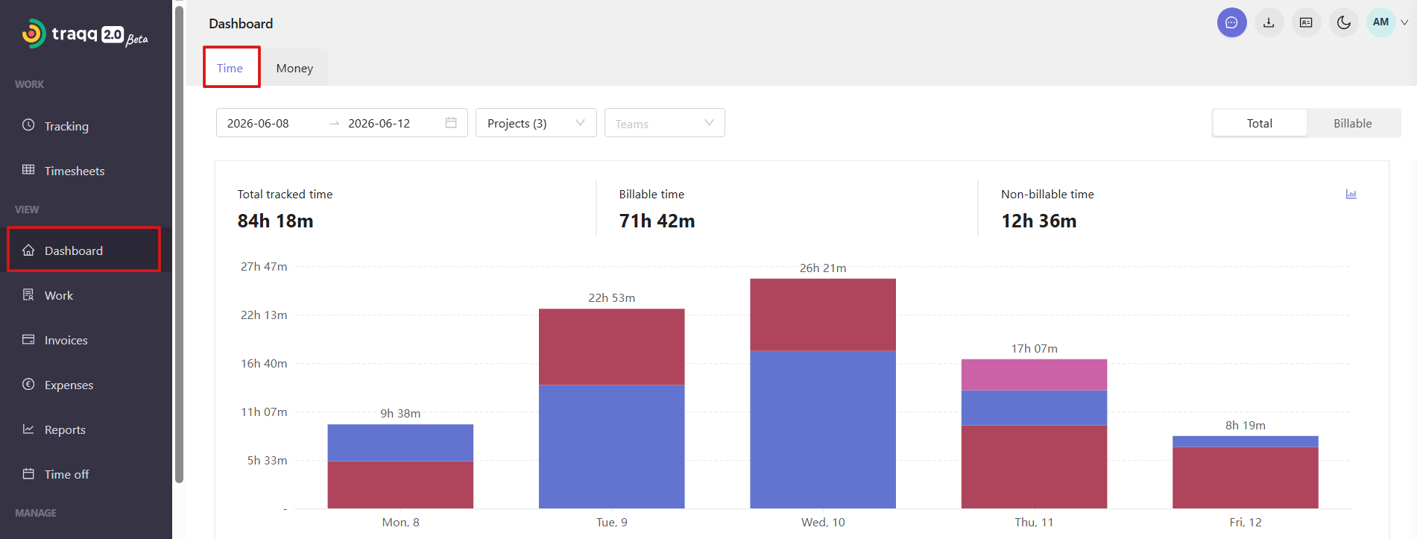Open Invoices in the sidebar
The image size is (1417, 539).
click(x=66, y=340)
